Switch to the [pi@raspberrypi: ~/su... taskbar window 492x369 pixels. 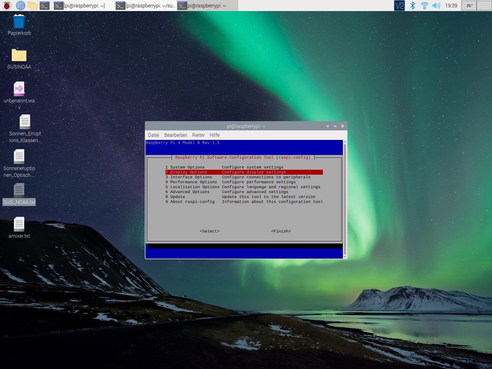pos(146,6)
